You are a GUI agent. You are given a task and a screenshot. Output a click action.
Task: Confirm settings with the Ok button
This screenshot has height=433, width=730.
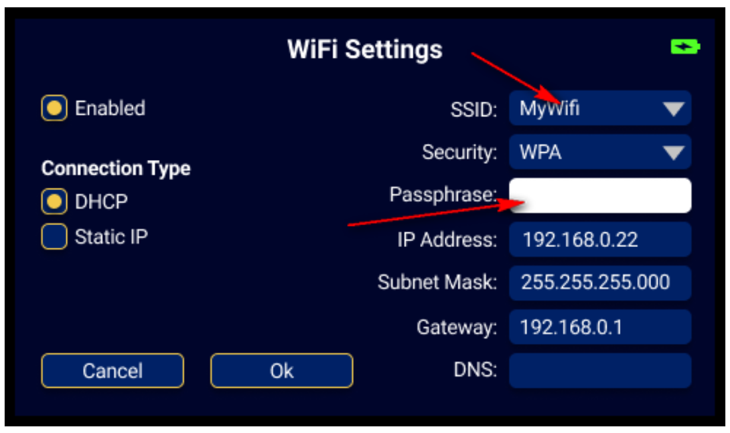tap(281, 371)
